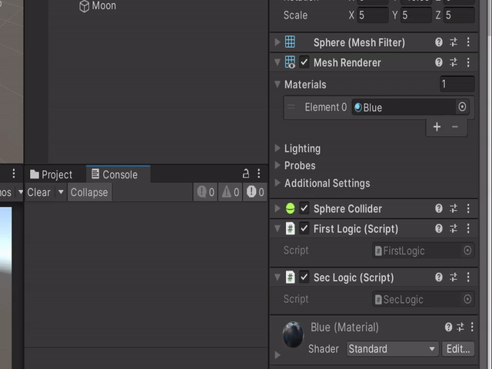Screen dimensions: 492x369
Task: Open help for Mesh Renderer
Action: point(439,62)
